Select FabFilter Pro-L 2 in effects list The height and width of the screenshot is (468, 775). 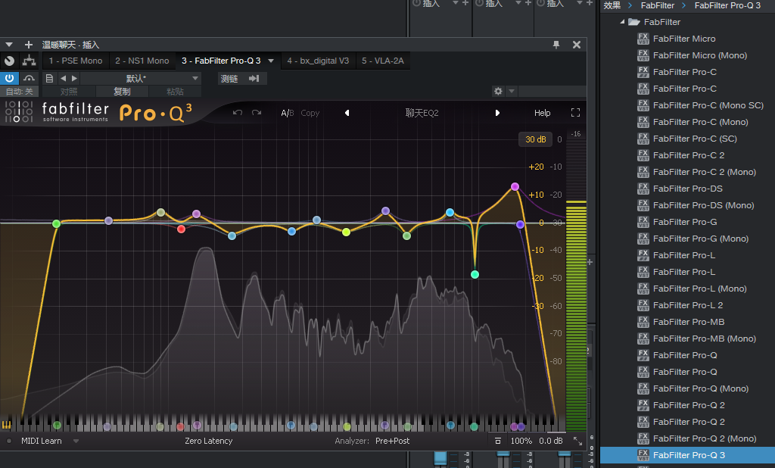coord(687,305)
